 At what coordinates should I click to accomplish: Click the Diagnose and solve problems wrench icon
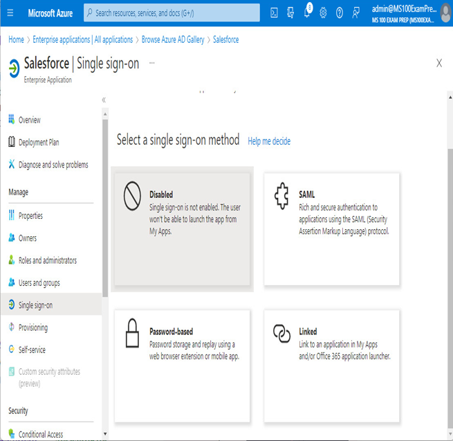(11, 164)
